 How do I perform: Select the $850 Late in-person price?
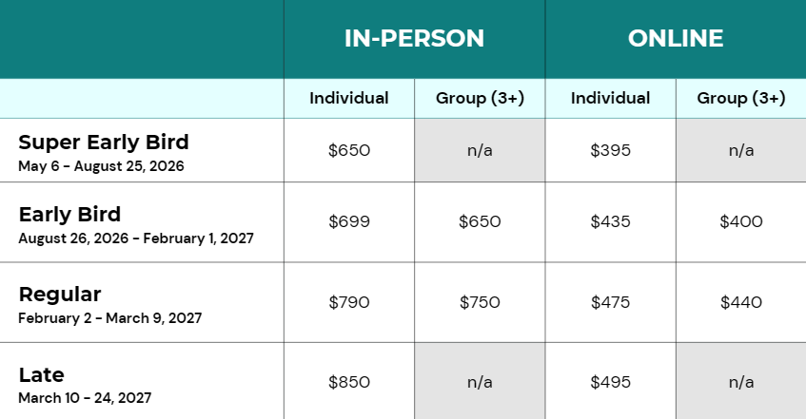coord(349,382)
